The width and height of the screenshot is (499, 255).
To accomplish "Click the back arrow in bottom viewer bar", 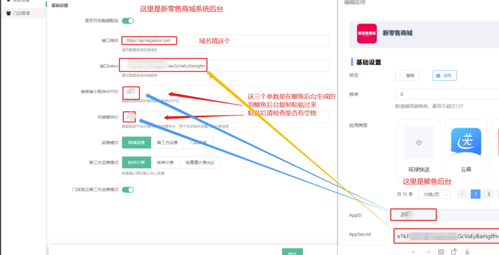I will [414, 252].
